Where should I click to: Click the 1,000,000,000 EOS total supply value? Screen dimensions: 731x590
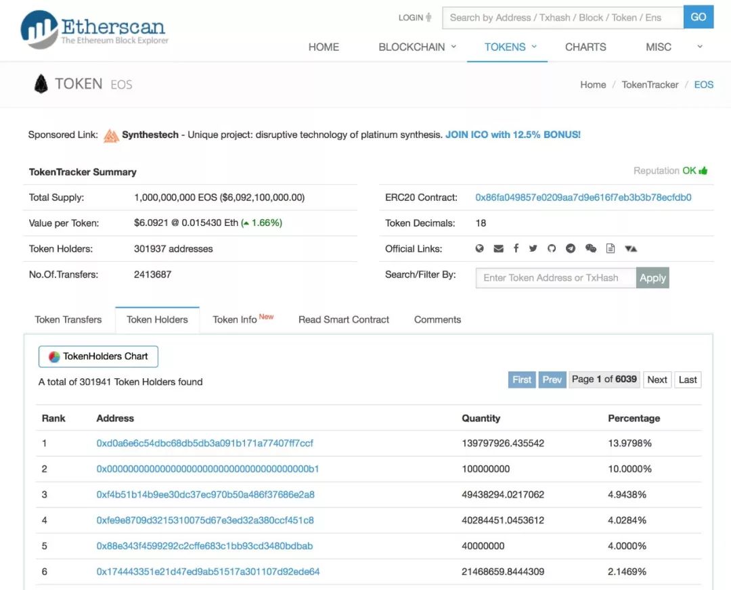(219, 198)
